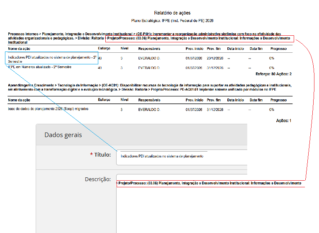Click the 'Esforço: 80 Ações: 2' summary

[x=273, y=74]
